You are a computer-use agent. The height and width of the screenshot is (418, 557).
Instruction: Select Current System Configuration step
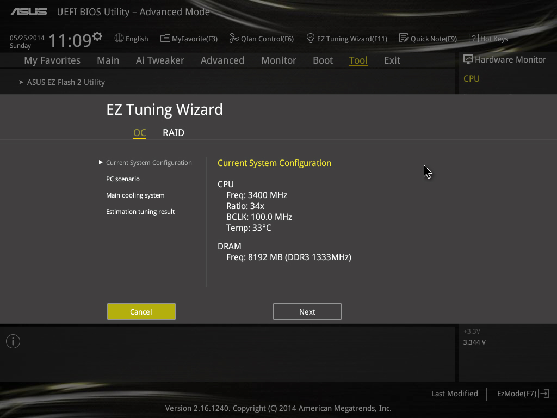point(149,162)
